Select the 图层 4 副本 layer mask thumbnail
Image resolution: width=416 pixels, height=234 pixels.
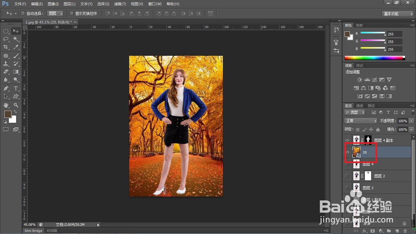(x=368, y=140)
